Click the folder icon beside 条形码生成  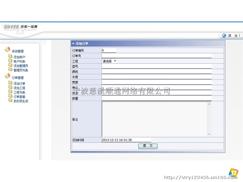(10, 101)
